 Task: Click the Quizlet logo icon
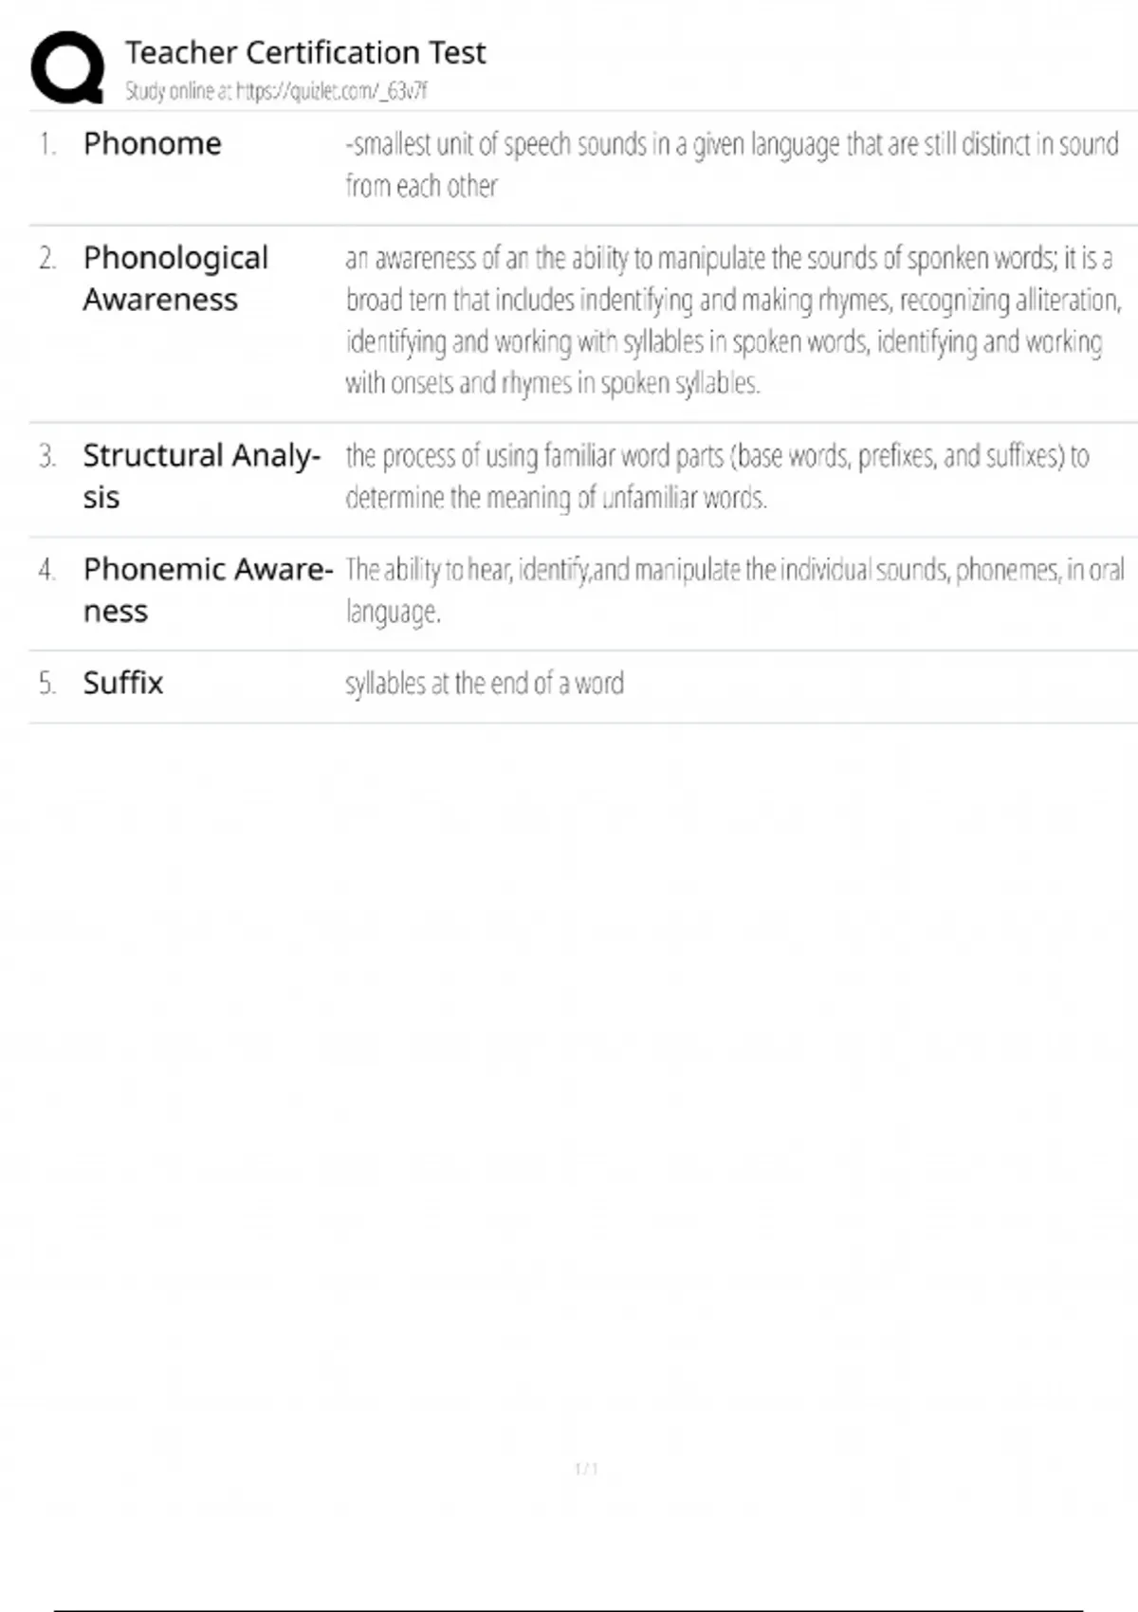click(x=67, y=67)
